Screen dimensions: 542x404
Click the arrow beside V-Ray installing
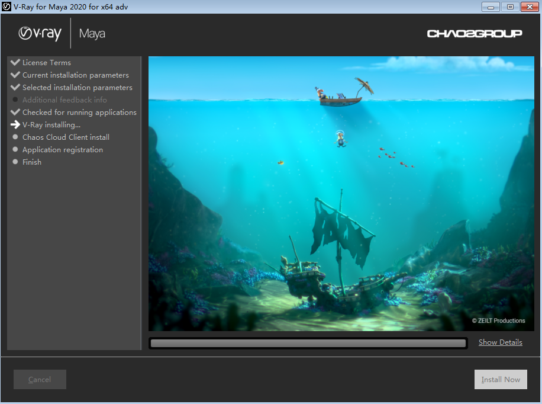(15, 124)
